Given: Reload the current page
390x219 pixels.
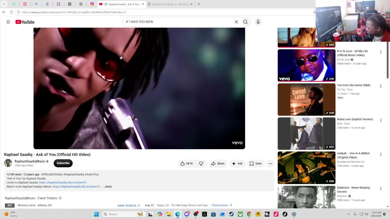Looking at the screenshot, I should (x=11, y=12).
